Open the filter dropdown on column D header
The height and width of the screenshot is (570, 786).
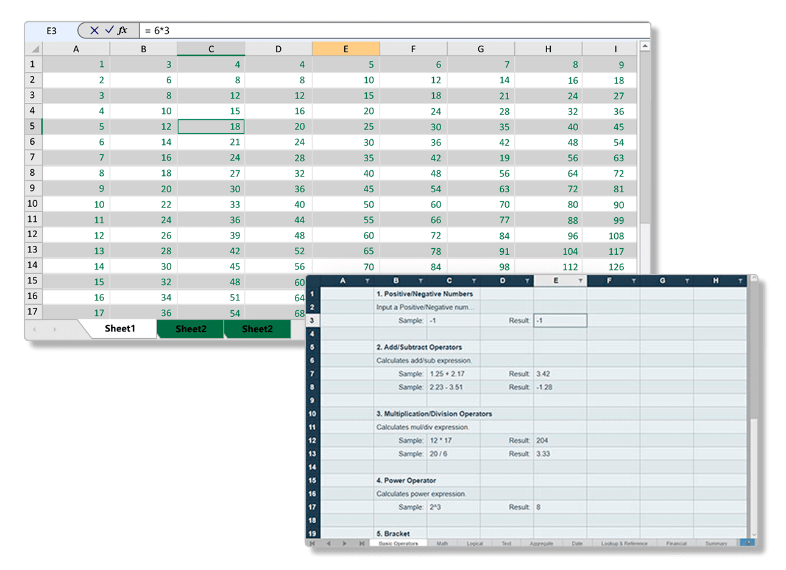528,280
